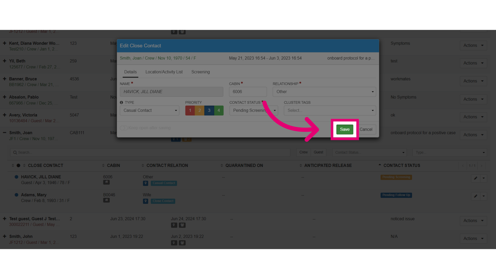Open Contact Status dropdown showing Pending Screening
Screen dimensions: 496x279
coord(254,111)
